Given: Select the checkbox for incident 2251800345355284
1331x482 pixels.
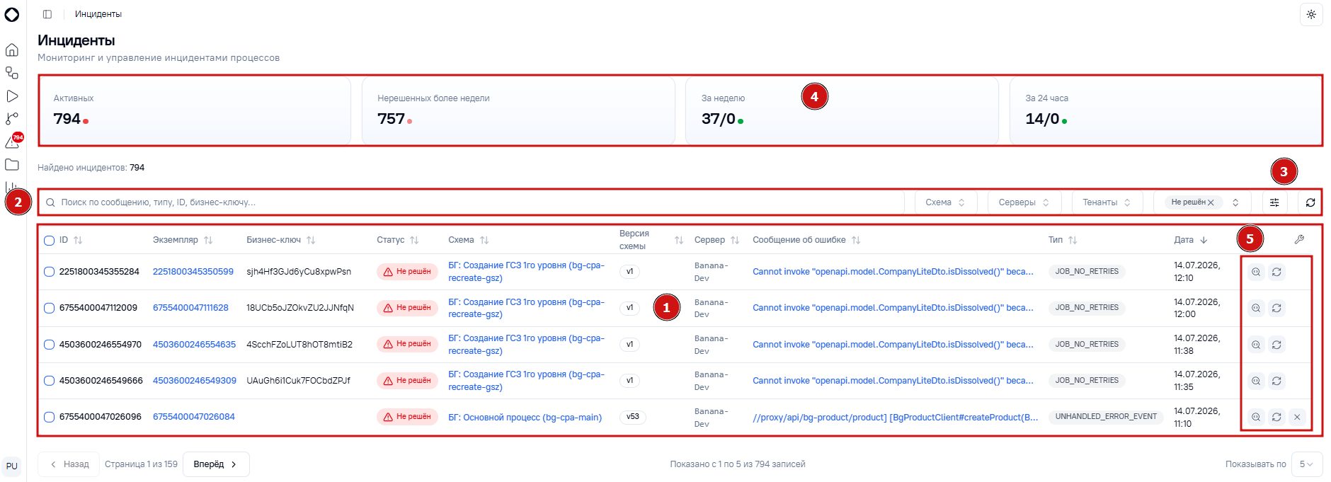Looking at the screenshot, I should point(49,272).
